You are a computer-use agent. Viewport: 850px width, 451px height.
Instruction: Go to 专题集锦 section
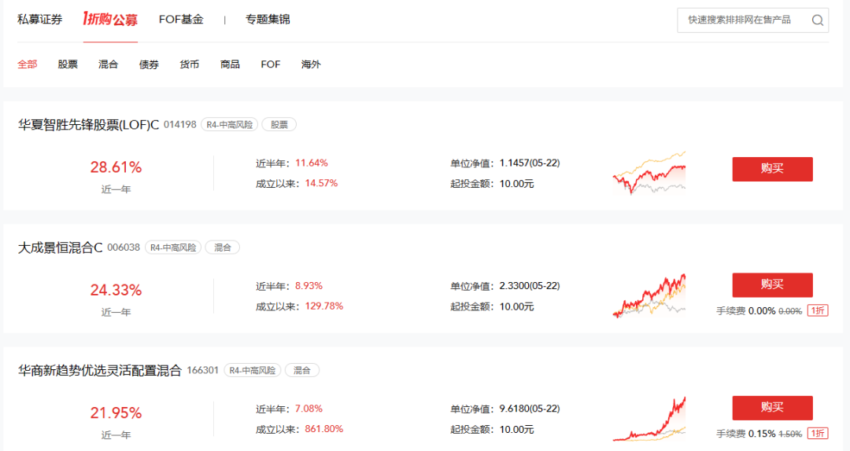pos(268,20)
